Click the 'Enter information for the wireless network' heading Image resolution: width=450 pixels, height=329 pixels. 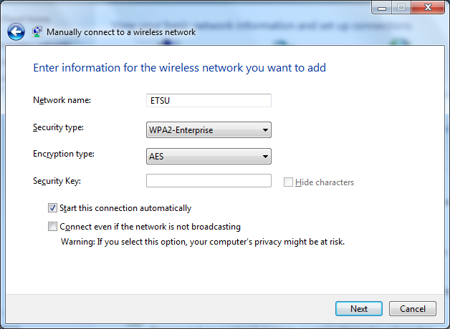tap(180, 68)
